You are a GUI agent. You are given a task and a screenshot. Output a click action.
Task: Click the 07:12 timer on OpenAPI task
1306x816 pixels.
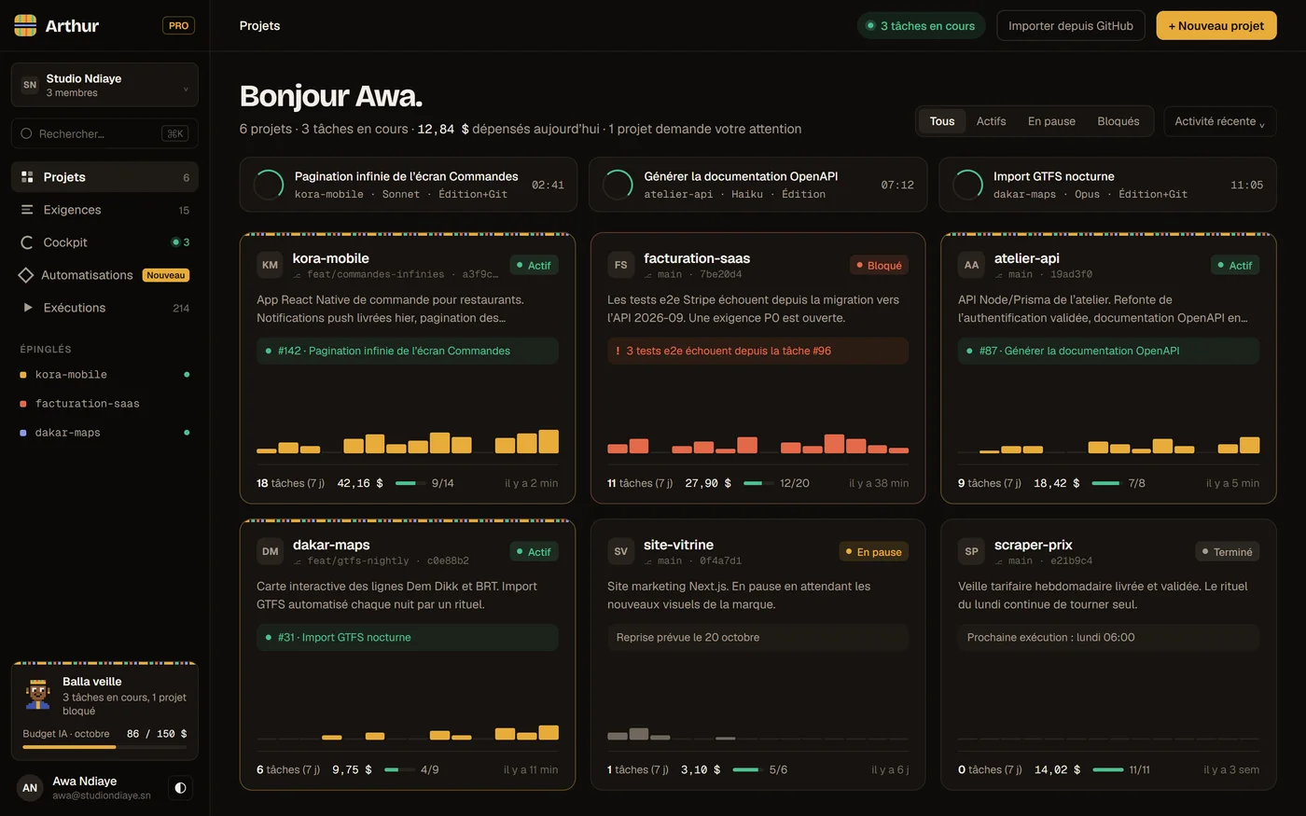pyautogui.click(x=897, y=185)
